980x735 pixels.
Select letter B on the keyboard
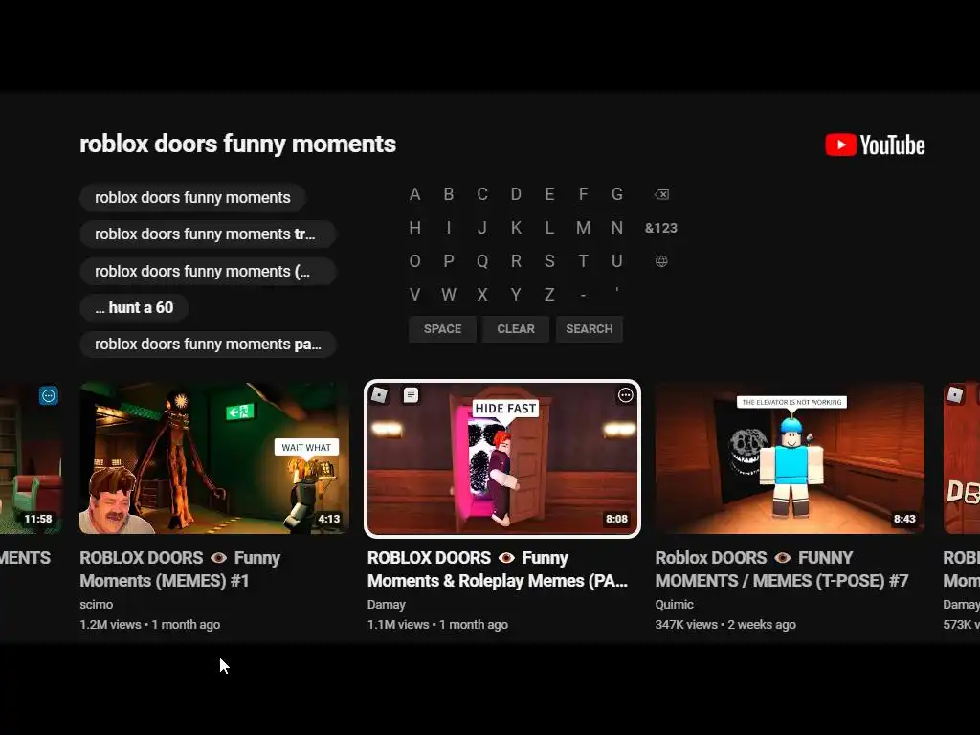click(449, 194)
